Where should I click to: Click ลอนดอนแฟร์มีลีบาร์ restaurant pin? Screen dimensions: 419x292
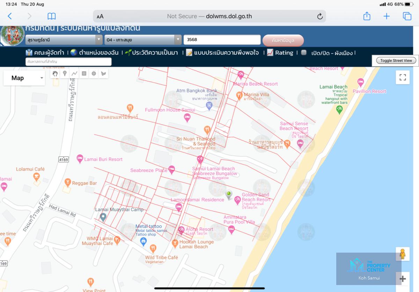[130, 108]
